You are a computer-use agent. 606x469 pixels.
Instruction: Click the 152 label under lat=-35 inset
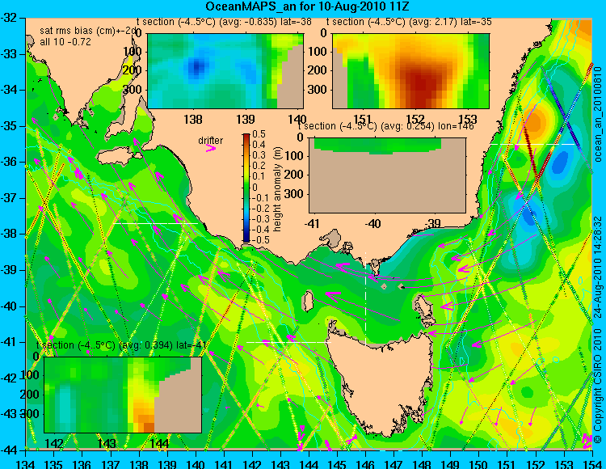pyautogui.click(x=415, y=119)
